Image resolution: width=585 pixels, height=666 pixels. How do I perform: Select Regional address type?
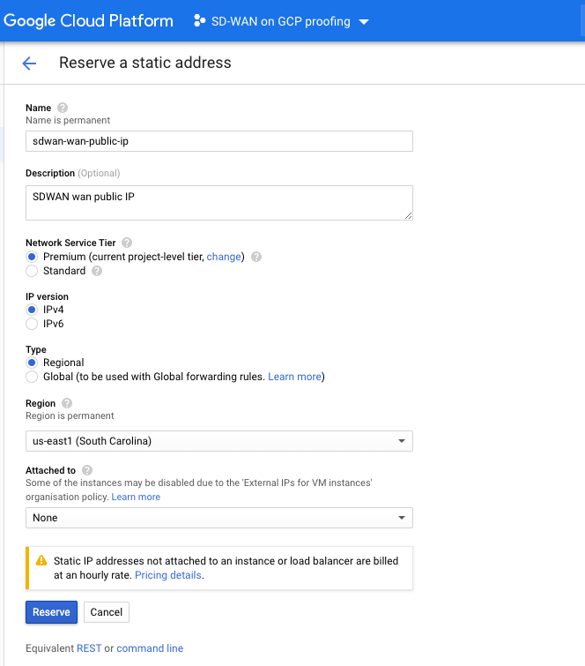[x=32, y=363]
